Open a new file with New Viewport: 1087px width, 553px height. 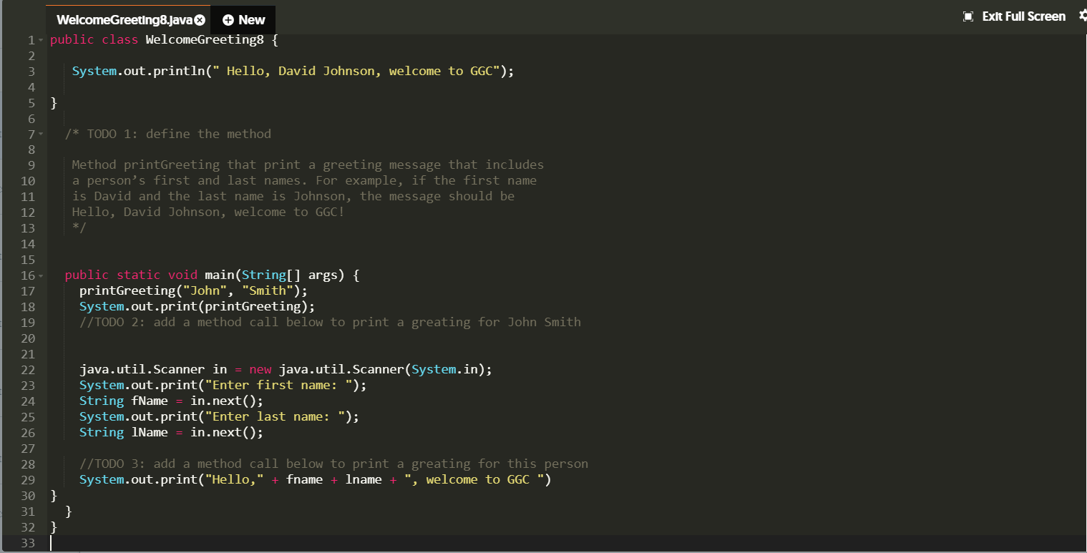[242, 19]
